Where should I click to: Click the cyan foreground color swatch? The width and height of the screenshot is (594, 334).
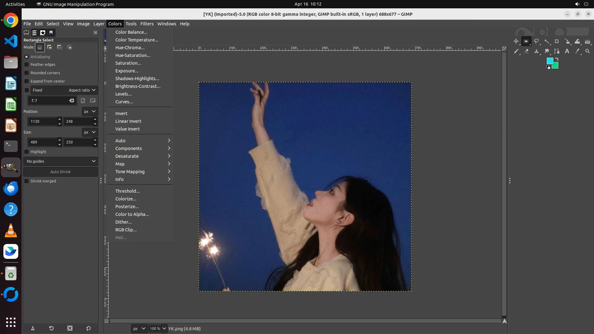click(x=550, y=61)
